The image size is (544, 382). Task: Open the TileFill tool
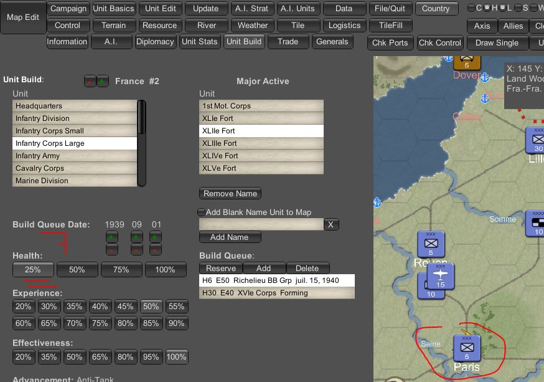pyautogui.click(x=391, y=26)
